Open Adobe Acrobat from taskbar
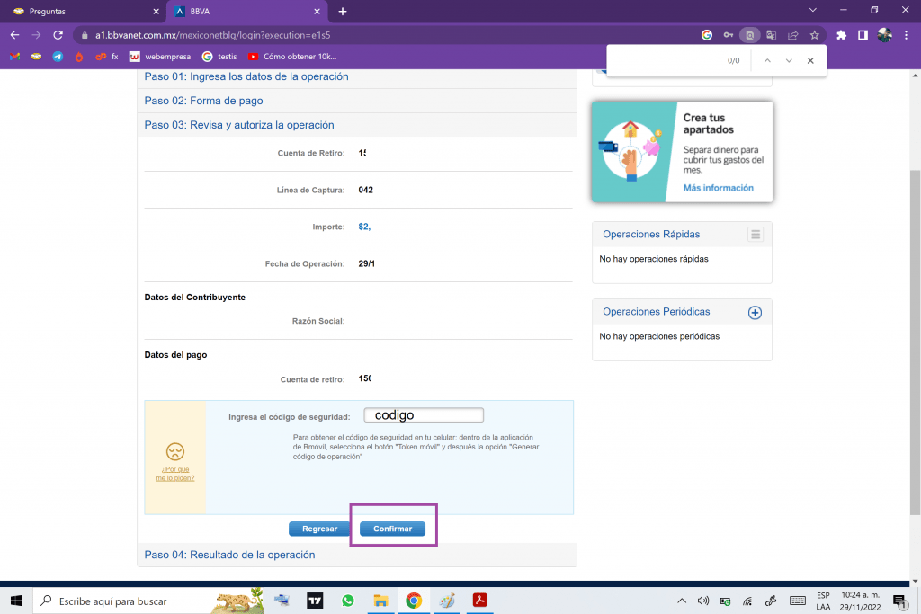Screen dimensions: 921x614 (x=480, y=601)
